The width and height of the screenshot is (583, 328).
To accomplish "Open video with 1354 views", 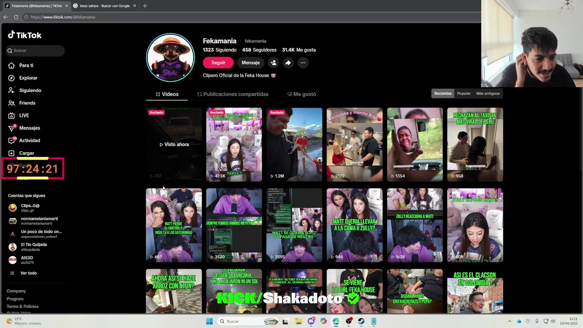I will [x=414, y=144].
